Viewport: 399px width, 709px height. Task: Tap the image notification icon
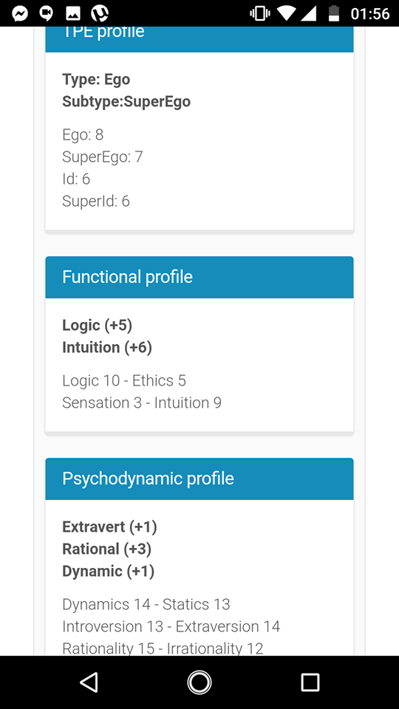click(x=73, y=13)
